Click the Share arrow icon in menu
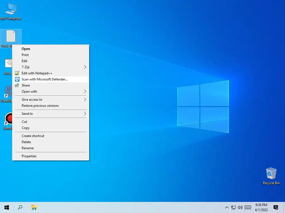This screenshot has width=285, height=213. tap(17, 85)
